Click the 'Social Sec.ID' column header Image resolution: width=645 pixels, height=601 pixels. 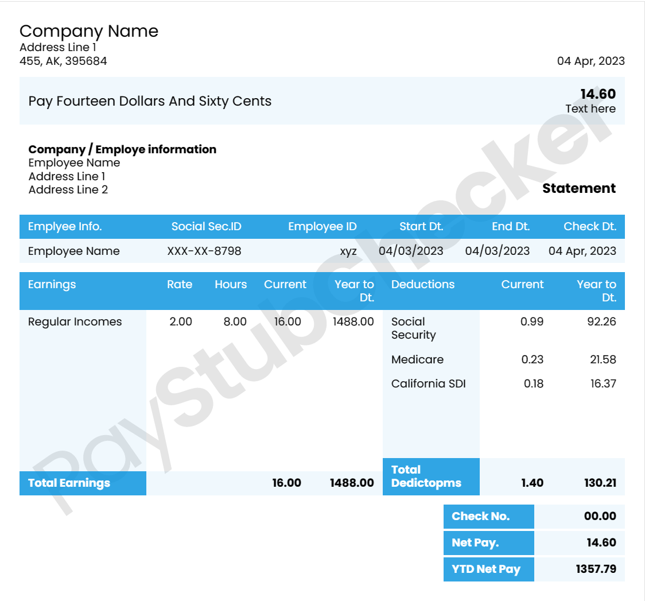[x=206, y=227]
